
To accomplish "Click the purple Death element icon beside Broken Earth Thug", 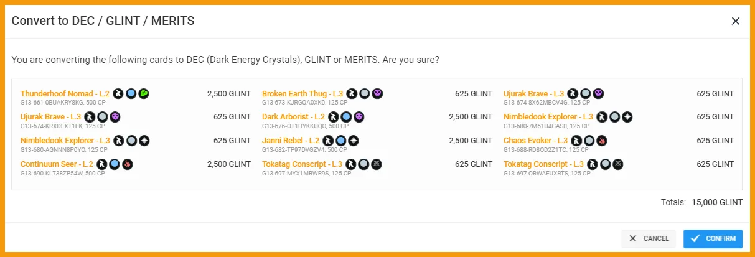I will (377, 94).
